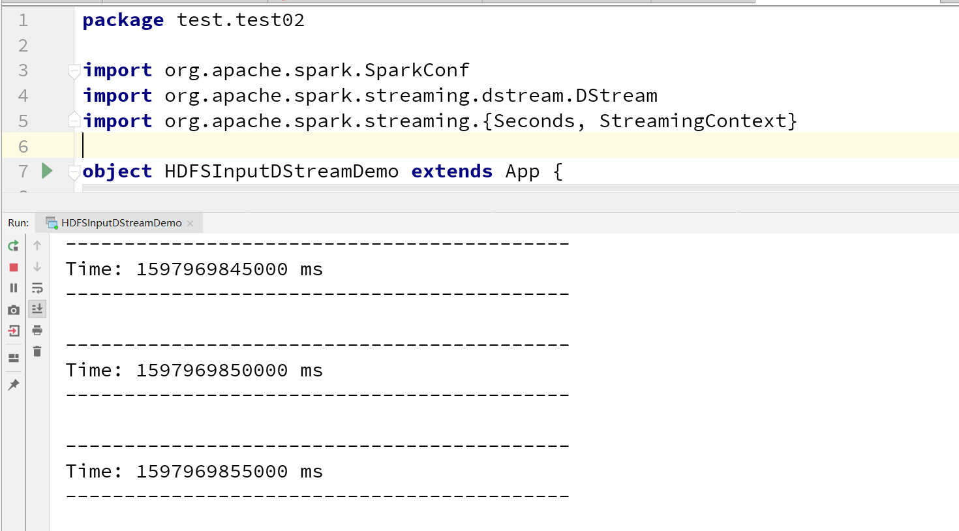Click line number 1 in the gutter
Screen dimensions: 959x531
click(23, 20)
